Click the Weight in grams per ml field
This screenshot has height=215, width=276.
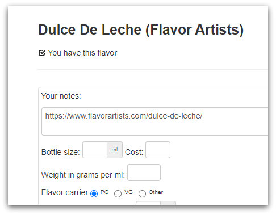click(144, 172)
